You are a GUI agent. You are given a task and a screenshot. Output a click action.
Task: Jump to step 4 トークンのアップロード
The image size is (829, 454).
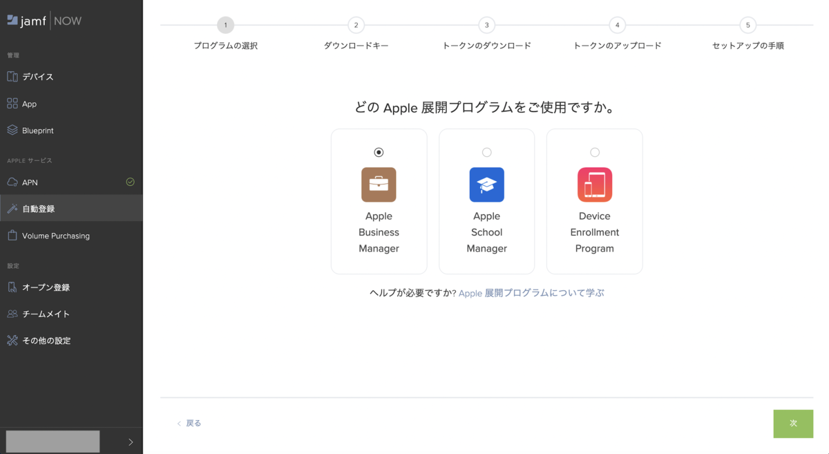click(617, 24)
